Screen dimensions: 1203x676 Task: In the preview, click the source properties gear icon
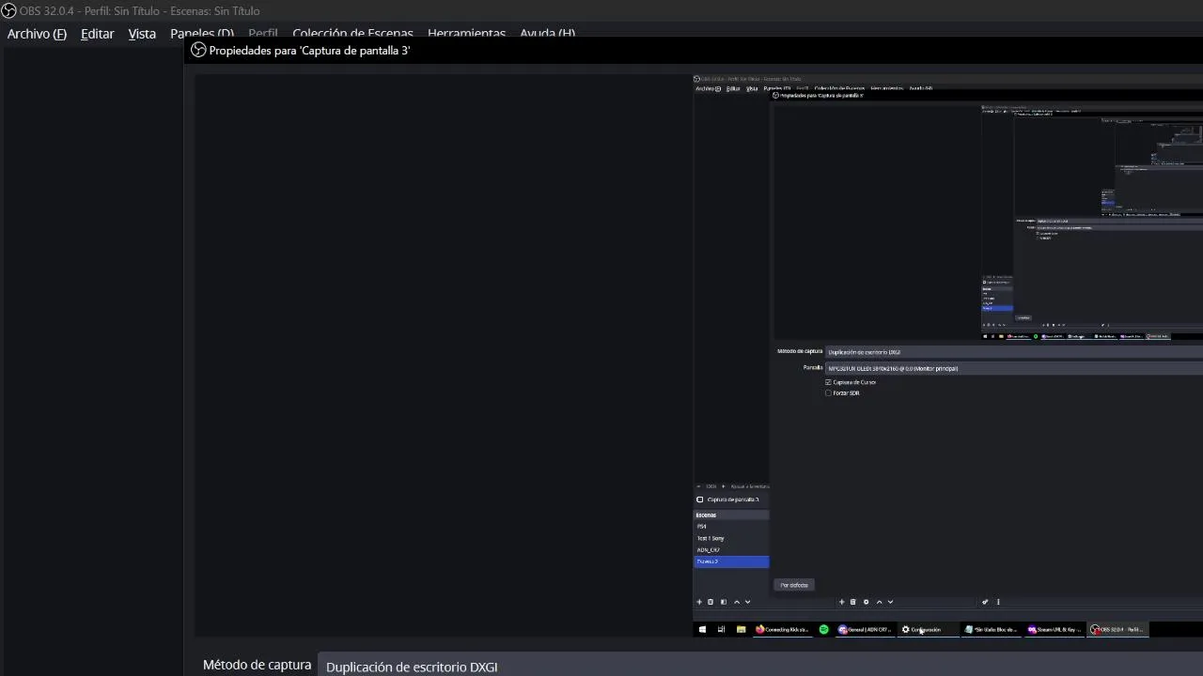[867, 602]
